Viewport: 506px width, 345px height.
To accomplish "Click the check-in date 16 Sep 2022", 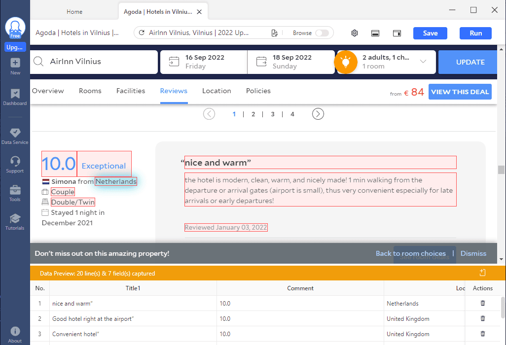I will click(205, 57).
